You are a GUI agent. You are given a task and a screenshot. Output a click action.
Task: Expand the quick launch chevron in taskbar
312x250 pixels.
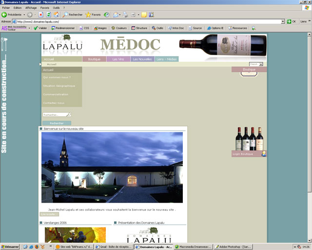(x=51, y=246)
